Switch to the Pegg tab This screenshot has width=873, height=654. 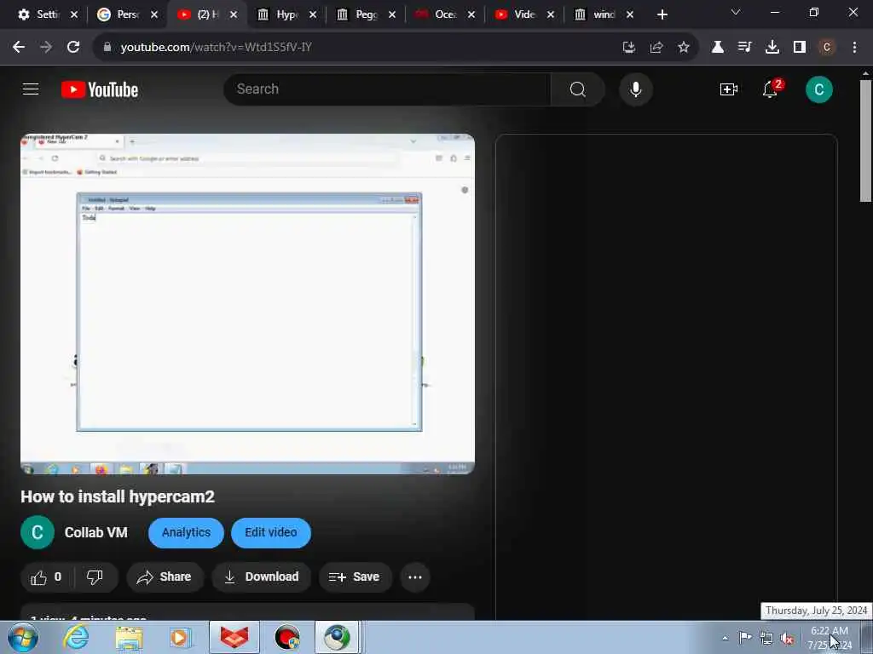(x=357, y=14)
